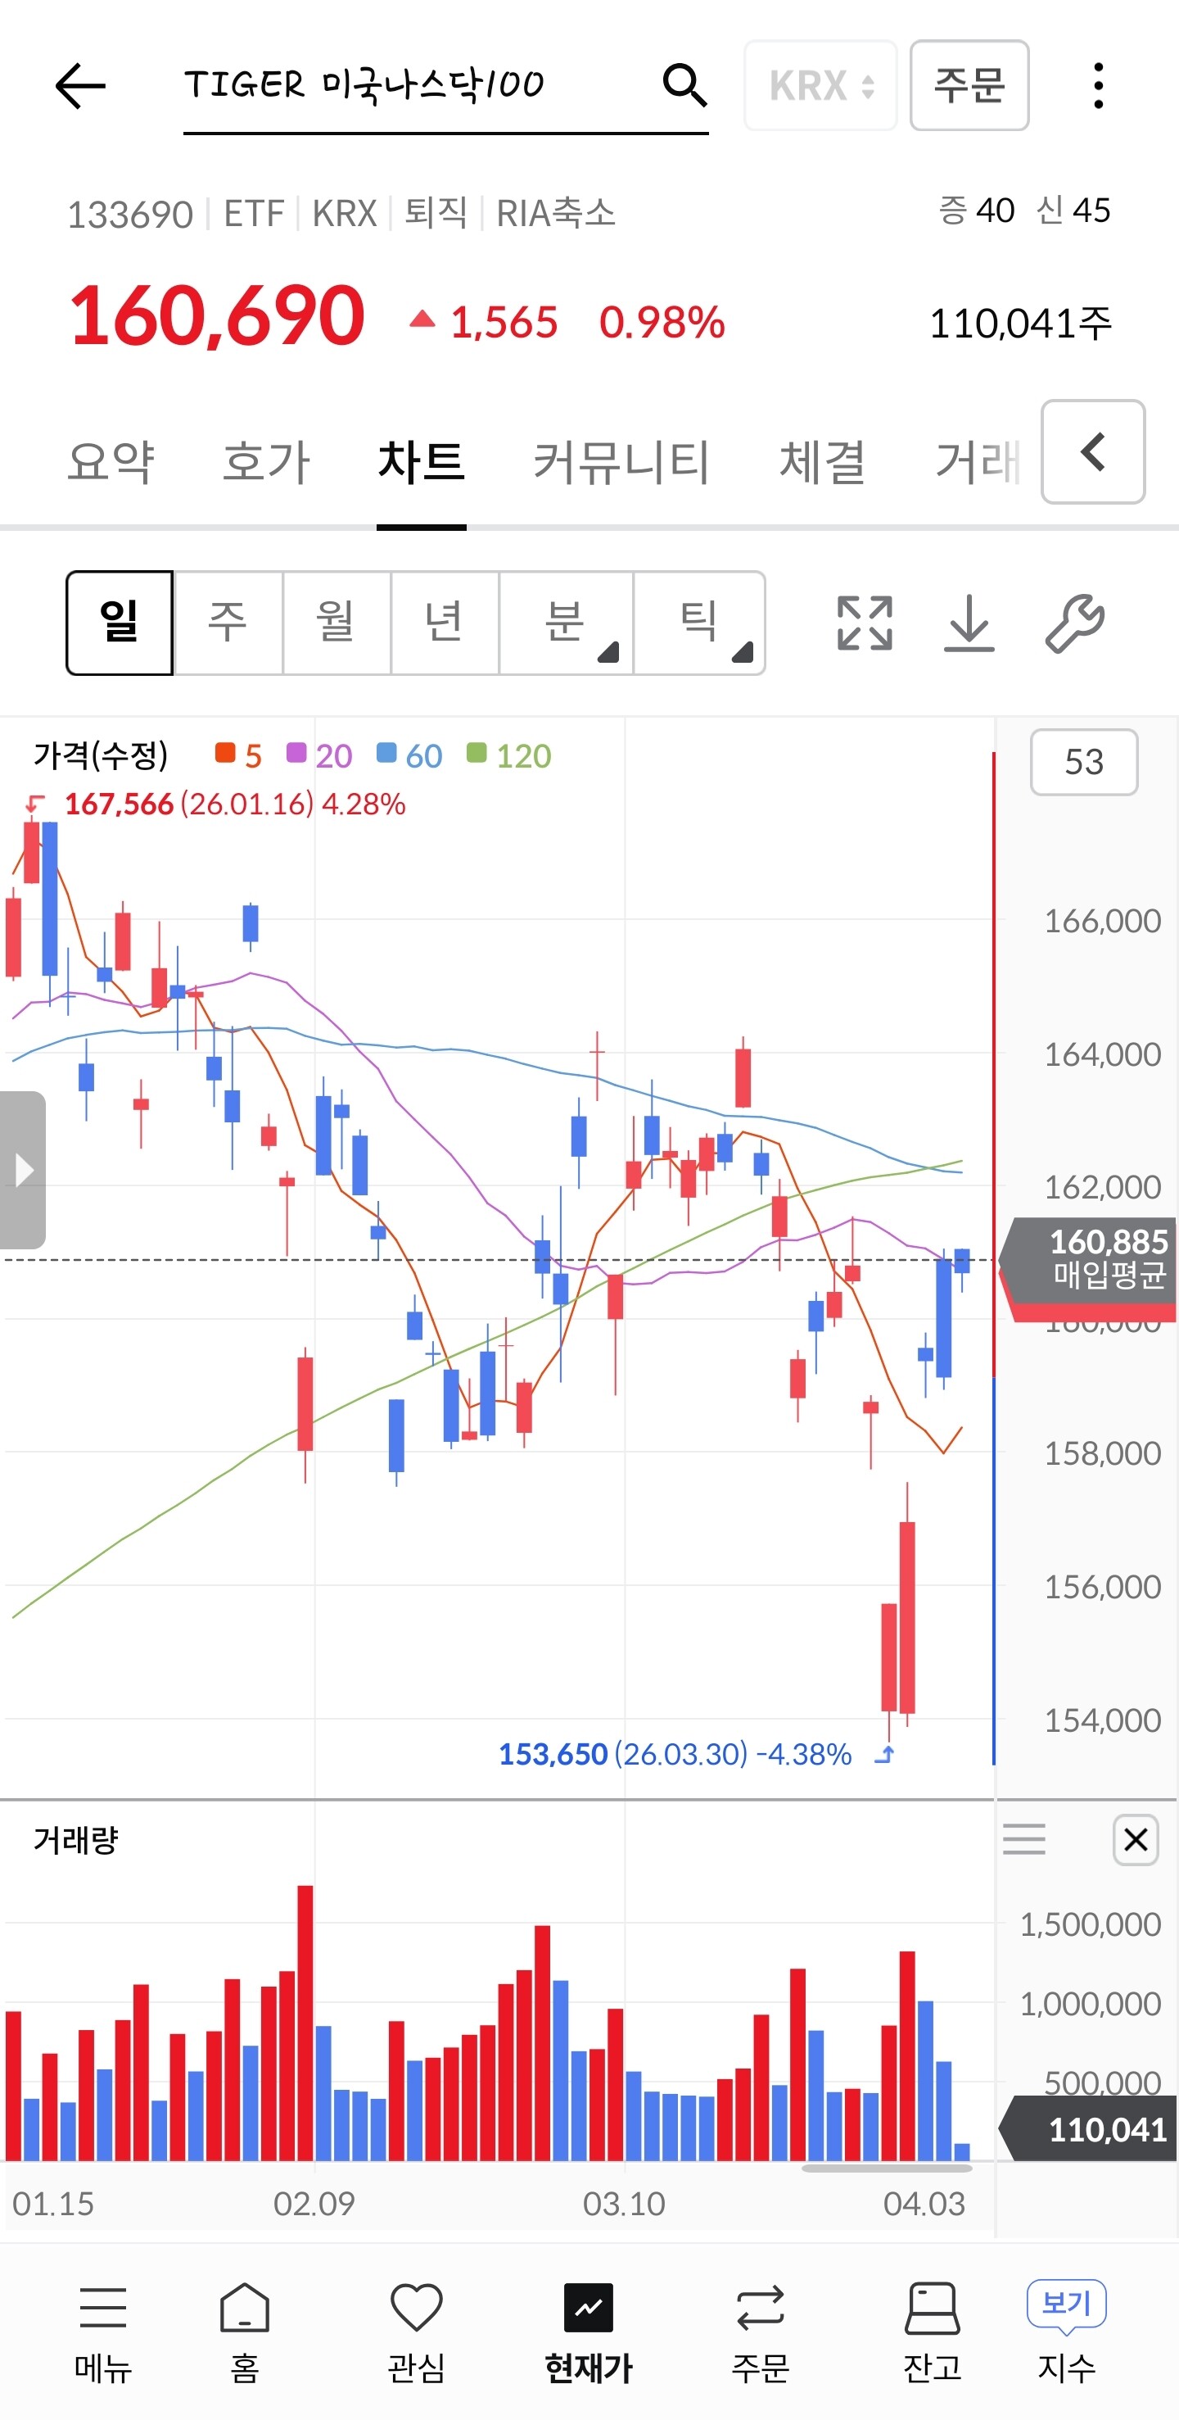Switch to the 커뮤니티 tab
Viewport: 1179px width, 2420px height.
(x=621, y=461)
